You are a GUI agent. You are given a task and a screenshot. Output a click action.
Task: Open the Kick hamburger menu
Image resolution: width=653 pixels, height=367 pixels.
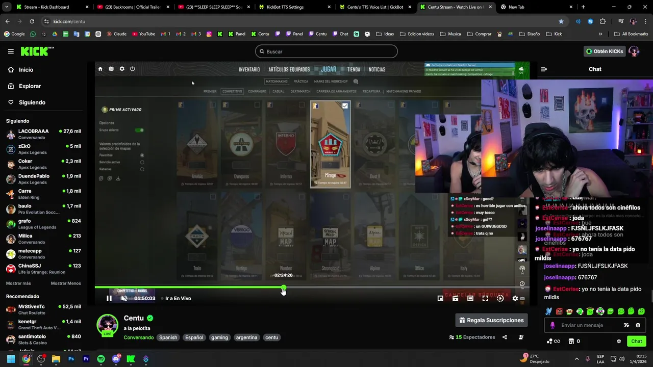(11, 51)
